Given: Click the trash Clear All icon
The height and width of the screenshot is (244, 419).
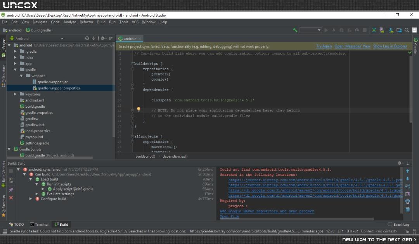Looking at the screenshot, I should tap(407, 209).
